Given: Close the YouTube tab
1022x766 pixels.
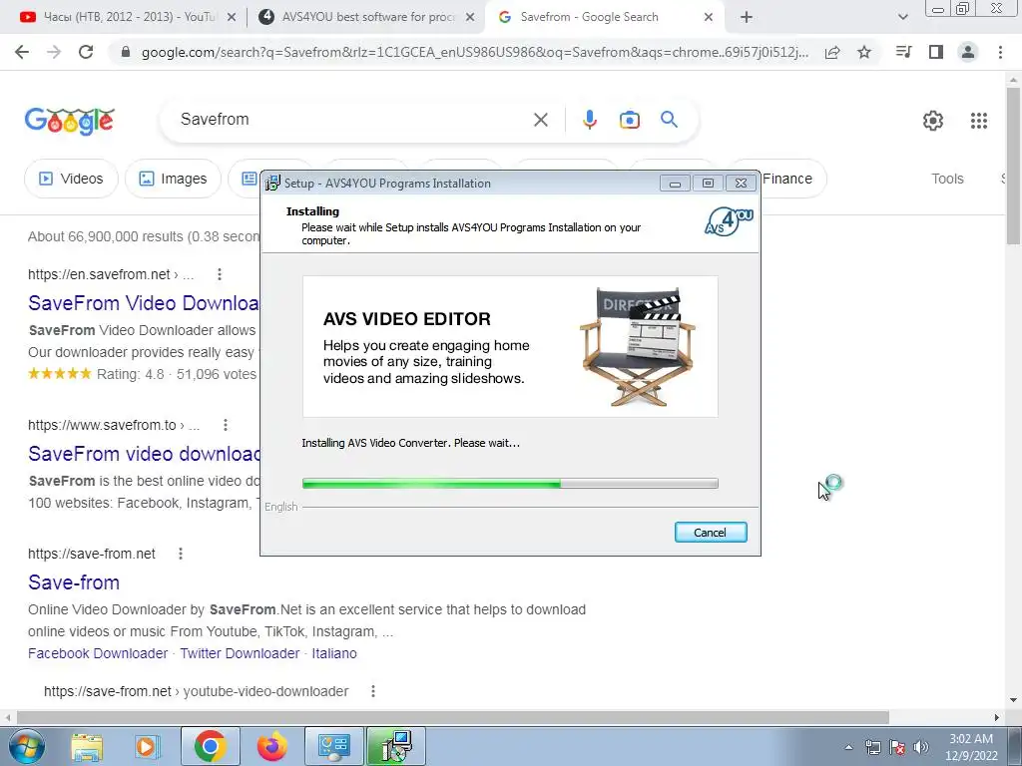Looking at the screenshot, I should click(232, 18).
